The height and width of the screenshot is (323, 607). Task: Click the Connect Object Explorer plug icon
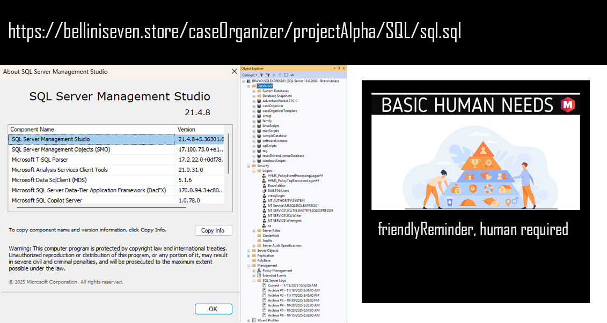coord(261,75)
